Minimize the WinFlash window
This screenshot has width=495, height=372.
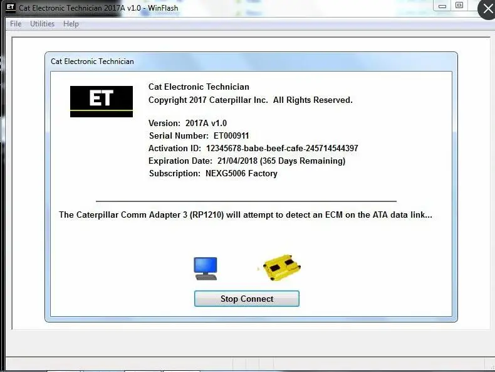tap(442, 6)
